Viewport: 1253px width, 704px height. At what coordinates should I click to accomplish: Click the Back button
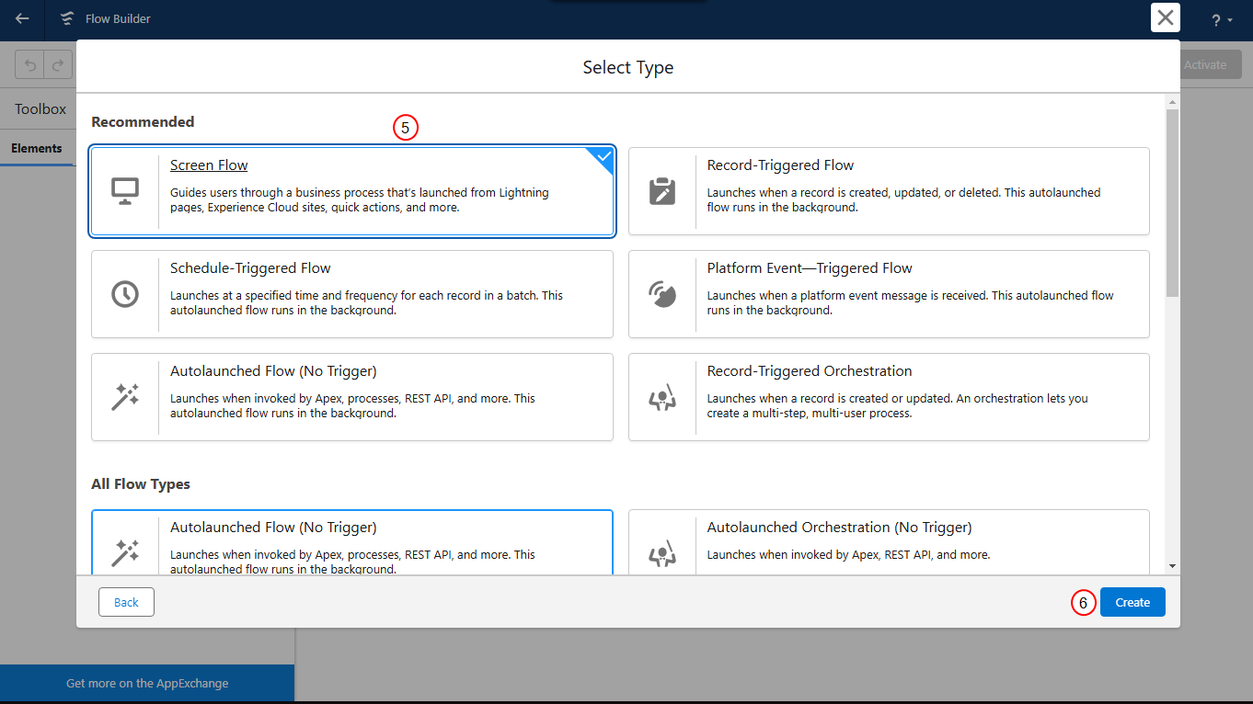click(126, 602)
